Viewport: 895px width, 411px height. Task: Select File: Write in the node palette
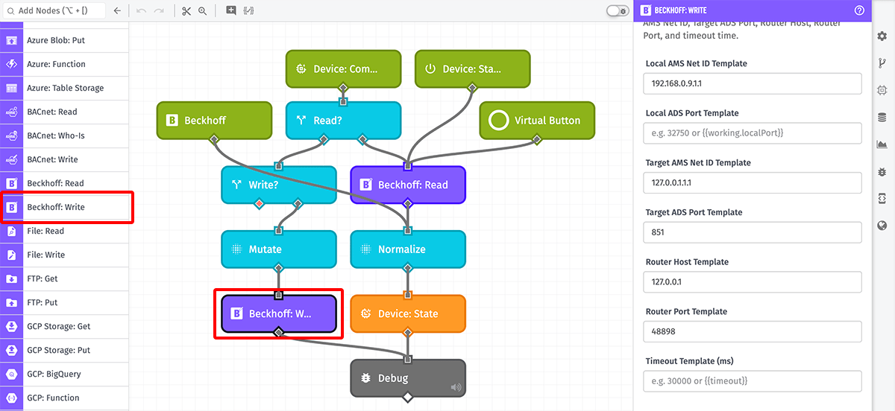tap(64, 255)
